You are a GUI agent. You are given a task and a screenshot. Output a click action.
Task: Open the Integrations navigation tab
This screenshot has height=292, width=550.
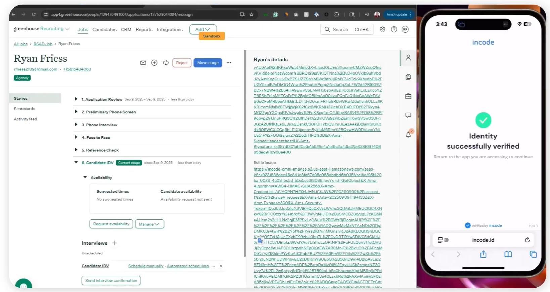pyautogui.click(x=170, y=29)
